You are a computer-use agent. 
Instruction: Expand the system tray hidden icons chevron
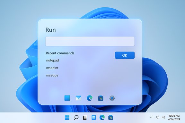151,117
